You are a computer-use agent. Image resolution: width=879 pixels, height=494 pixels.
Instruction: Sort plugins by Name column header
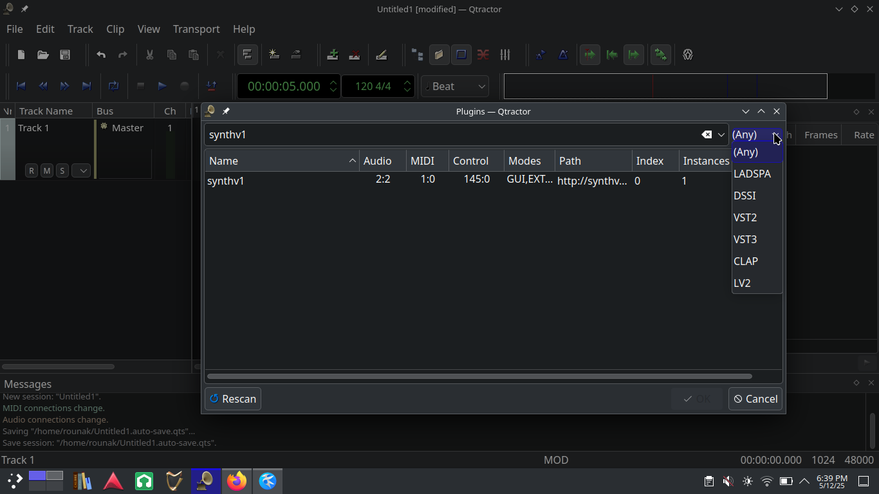(282, 161)
